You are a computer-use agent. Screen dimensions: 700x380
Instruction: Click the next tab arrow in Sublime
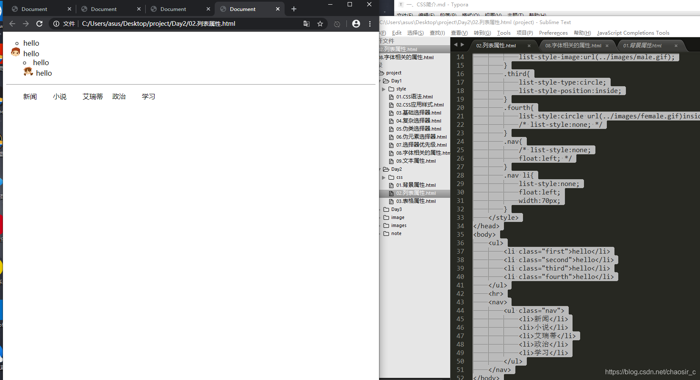click(462, 44)
